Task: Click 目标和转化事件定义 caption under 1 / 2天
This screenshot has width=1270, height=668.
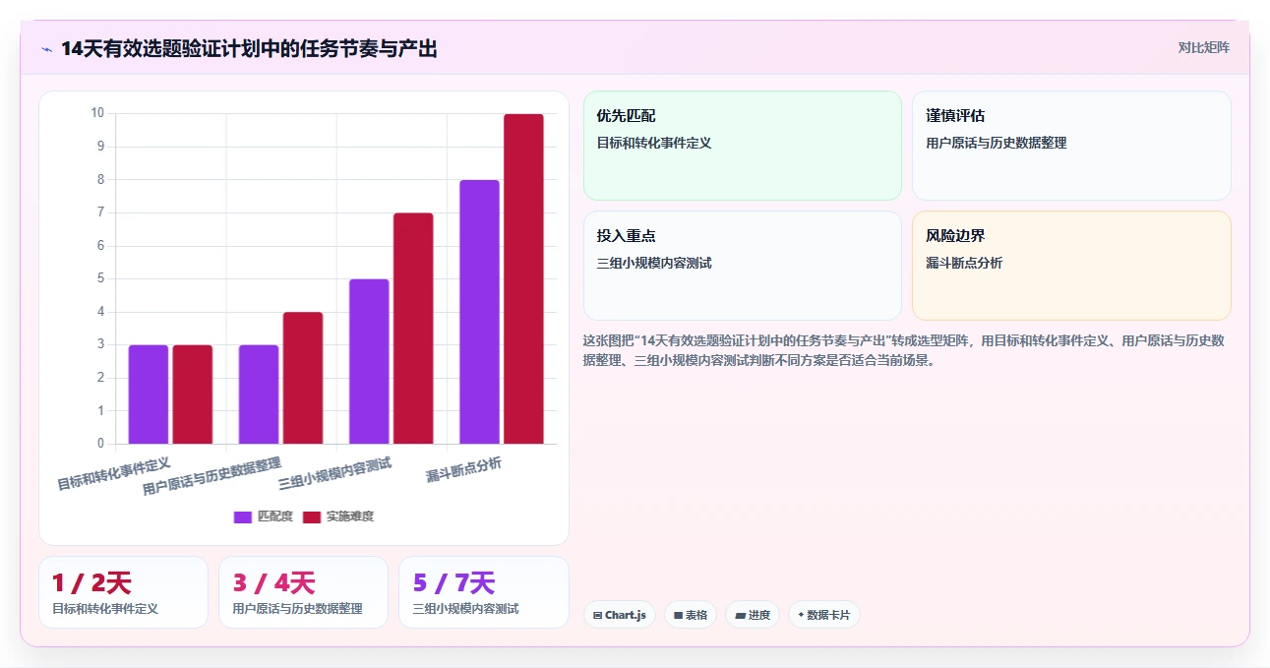Action: click(105, 609)
